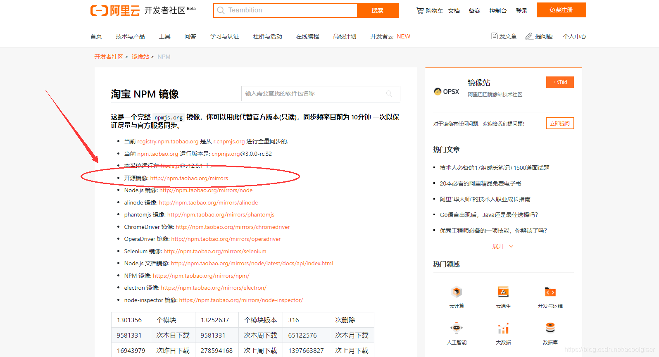Viewport: 659px width, 357px height.
Task: Click the orange 搜索 button
Action: [378, 10]
